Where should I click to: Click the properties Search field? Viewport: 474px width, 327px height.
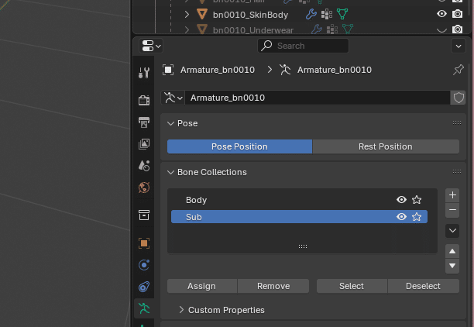click(x=303, y=46)
